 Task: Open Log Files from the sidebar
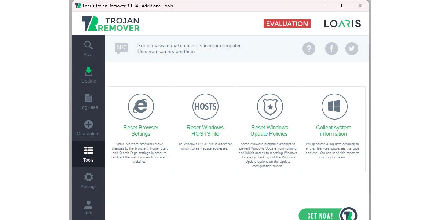coord(88,102)
